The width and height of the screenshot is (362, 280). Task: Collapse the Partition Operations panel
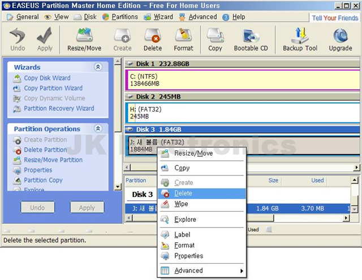click(98, 128)
